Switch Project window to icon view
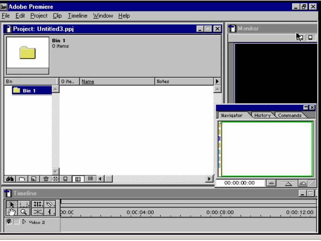The height and width of the screenshot is (241, 321). (x=66, y=179)
